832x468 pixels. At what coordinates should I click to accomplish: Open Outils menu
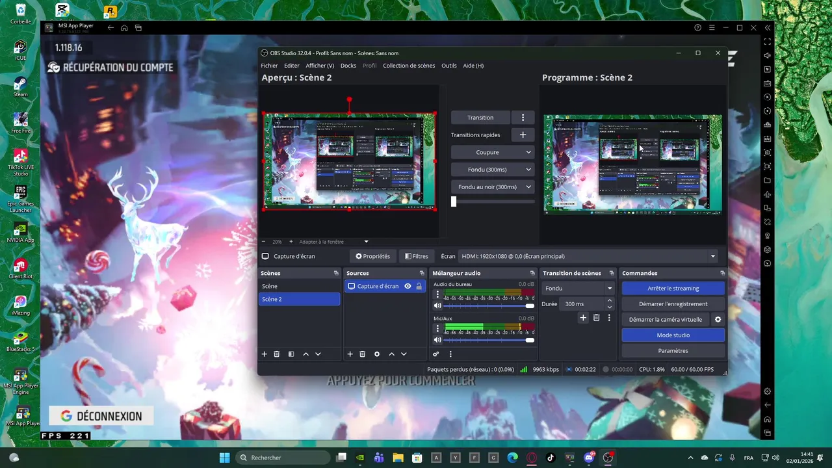[x=448, y=66]
